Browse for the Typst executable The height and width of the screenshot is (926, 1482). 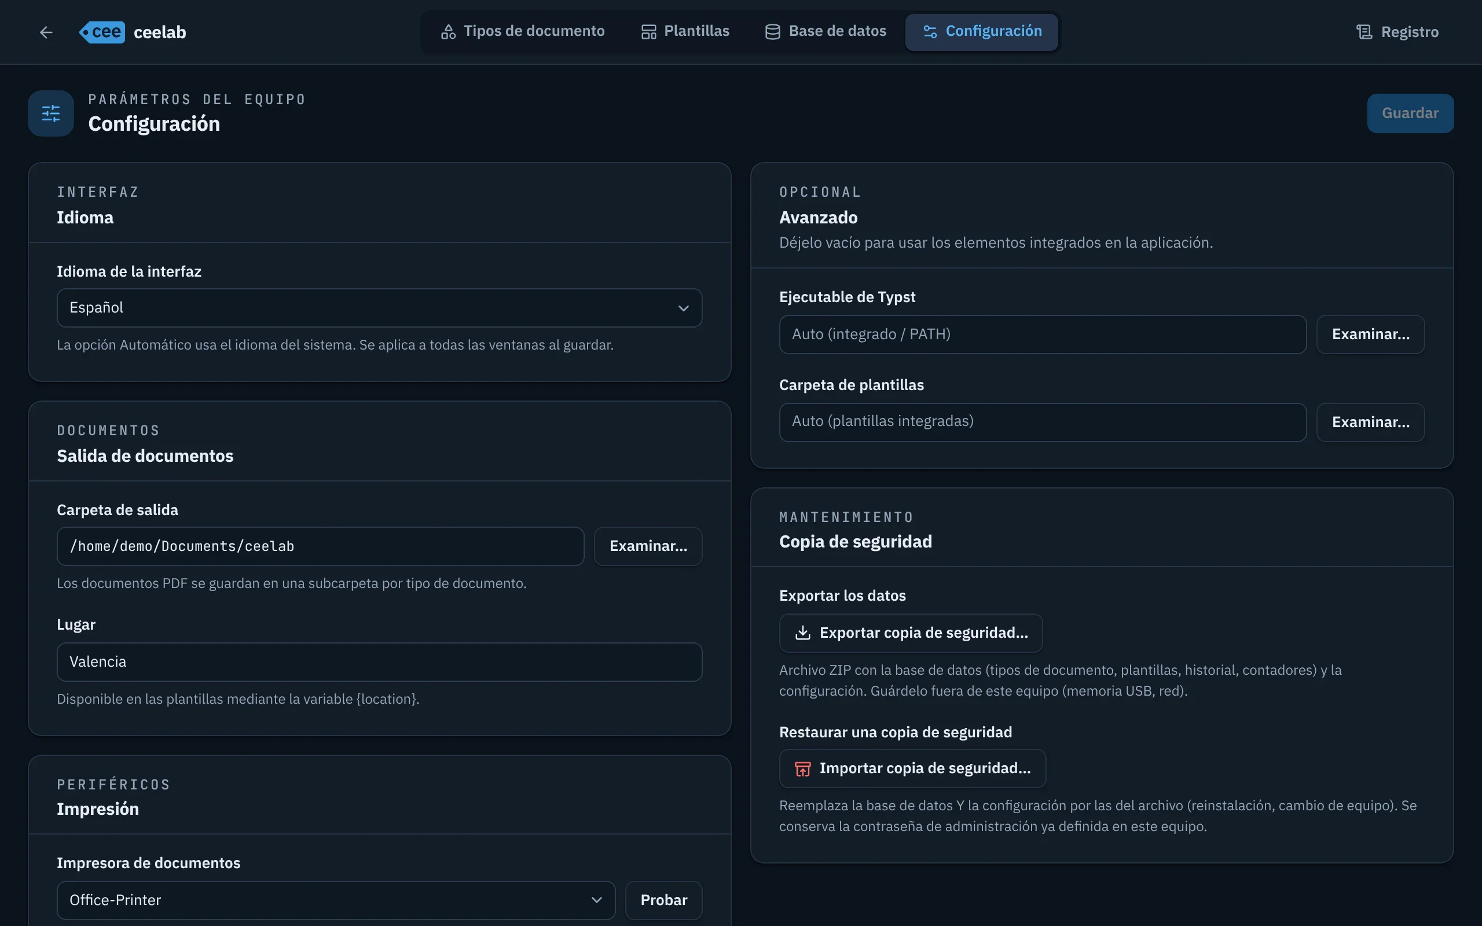click(1370, 335)
